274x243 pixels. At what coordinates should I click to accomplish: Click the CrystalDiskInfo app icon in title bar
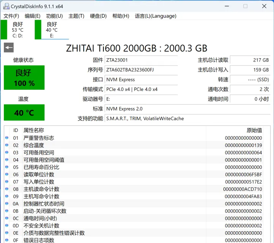pyautogui.click(x=6, y=6)
